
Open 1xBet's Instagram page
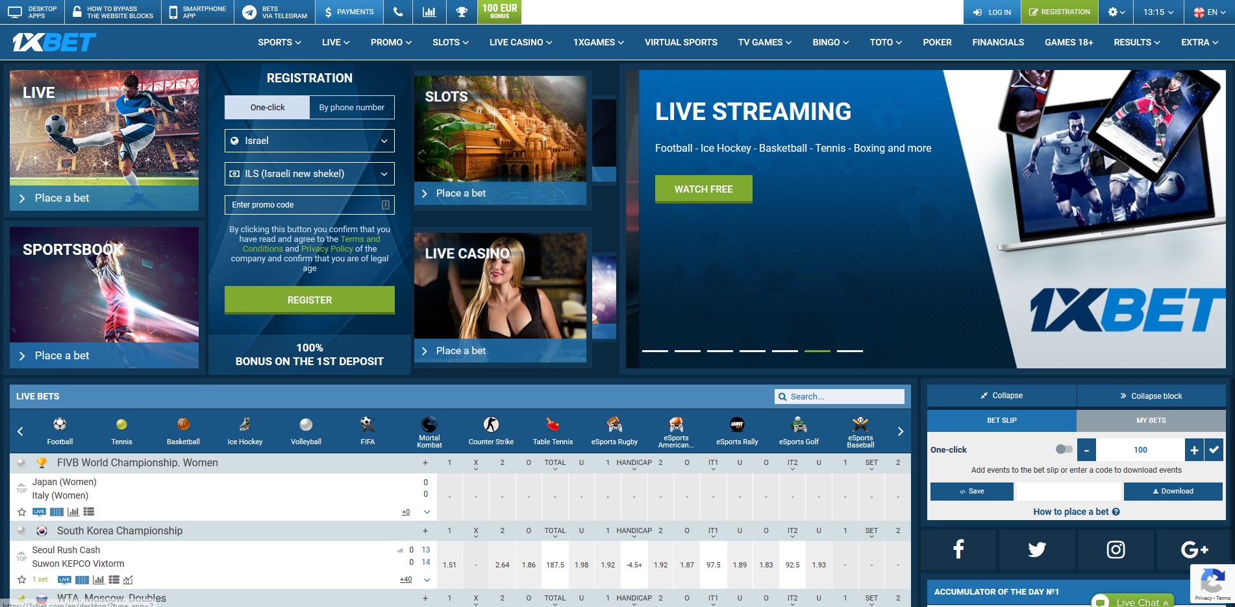[x=1116, y=549]
